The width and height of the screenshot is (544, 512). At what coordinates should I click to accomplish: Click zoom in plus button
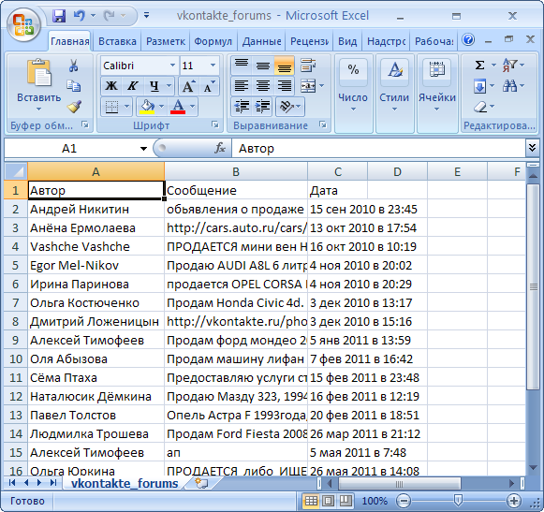514,501
